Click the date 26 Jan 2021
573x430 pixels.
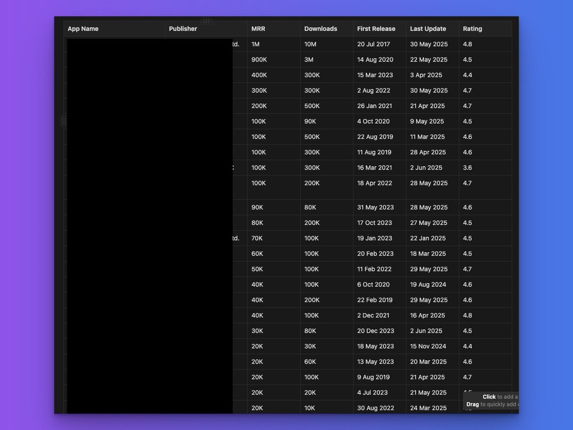[375, 106]
